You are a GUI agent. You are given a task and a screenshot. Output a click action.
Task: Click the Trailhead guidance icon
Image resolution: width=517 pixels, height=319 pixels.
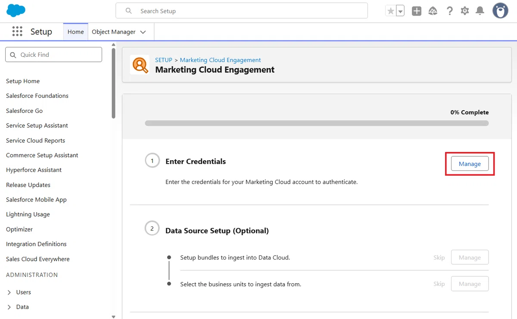[433, 11]
